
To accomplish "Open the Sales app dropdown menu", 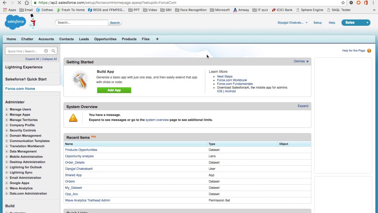I will [356, 22].
